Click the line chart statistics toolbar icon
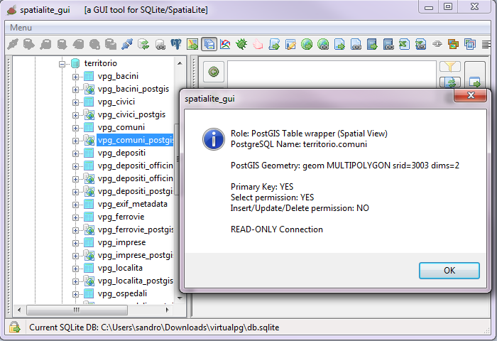The image size is (497, 341). 225,44
